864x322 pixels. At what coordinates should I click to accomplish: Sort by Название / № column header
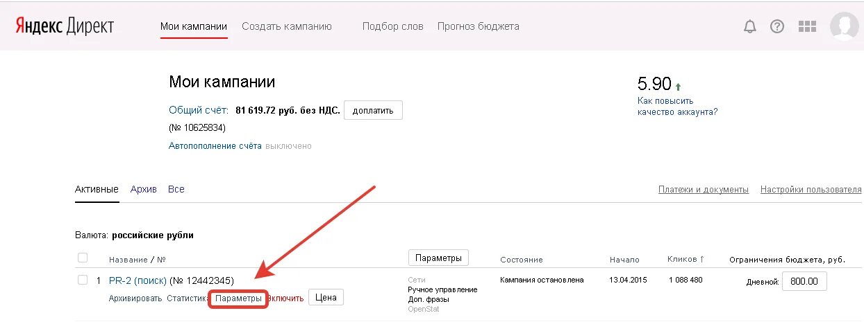(138, 260)
